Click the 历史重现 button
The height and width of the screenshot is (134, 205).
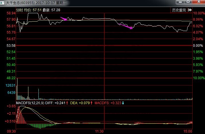pos(179,10)
